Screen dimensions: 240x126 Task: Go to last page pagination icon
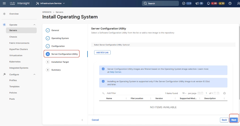tap(218, 93)
